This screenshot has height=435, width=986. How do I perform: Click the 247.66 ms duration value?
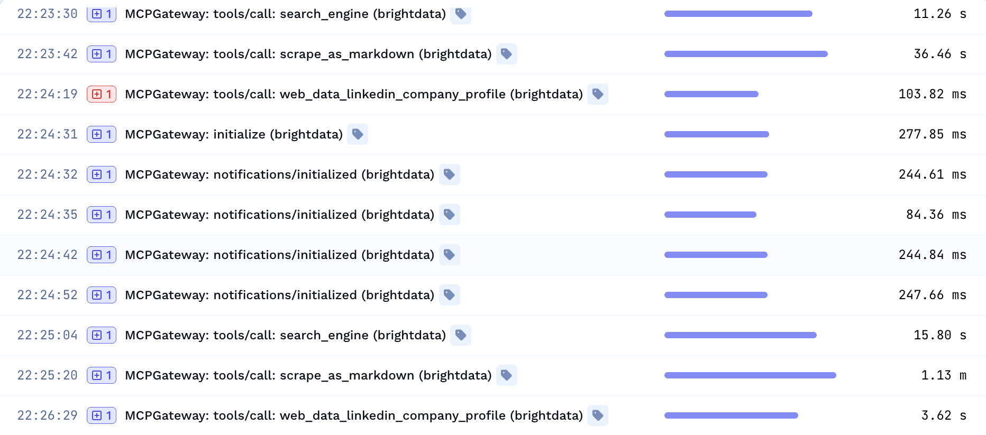point(933,295)
